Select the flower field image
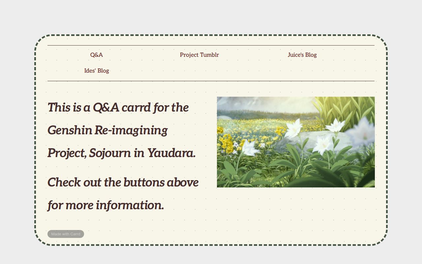 296,141
